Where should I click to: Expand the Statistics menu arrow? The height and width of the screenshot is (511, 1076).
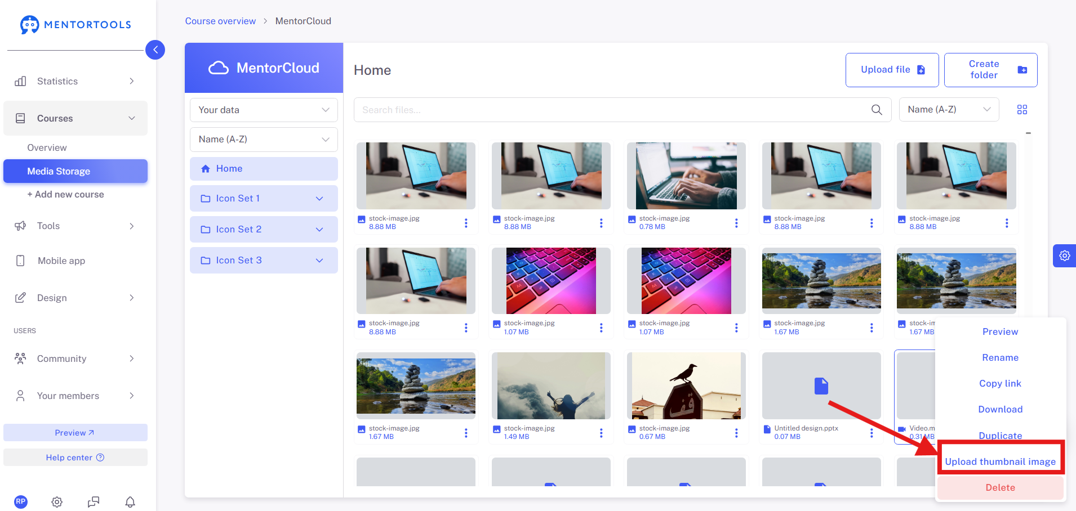tap(132, 81)
